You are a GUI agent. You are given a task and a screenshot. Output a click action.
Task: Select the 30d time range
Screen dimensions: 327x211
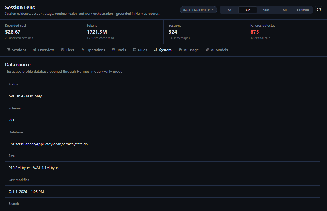coord(248,10)
